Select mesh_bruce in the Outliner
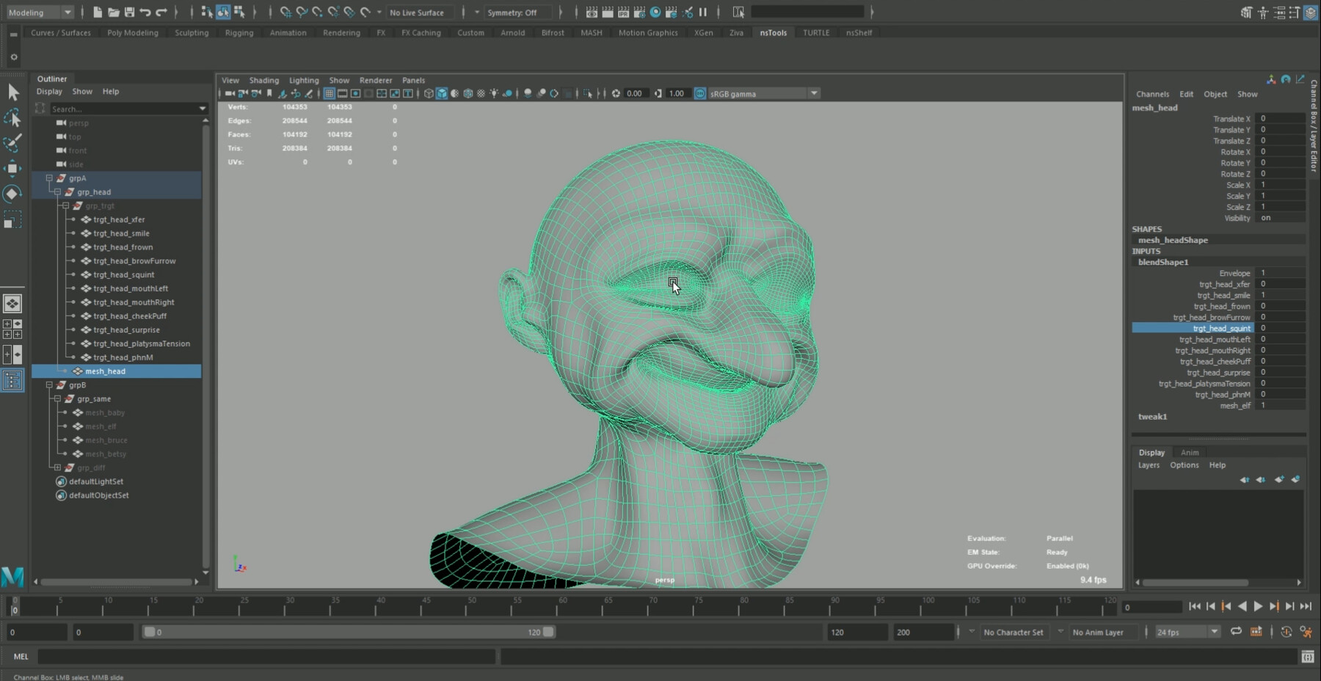 coord(105,440)
